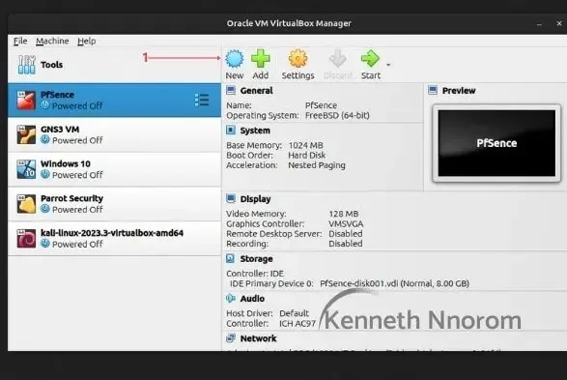This screenshot has width=567, height=380.
Task: Minimize the VirtualBox Manager window
Action: (539, 24)
